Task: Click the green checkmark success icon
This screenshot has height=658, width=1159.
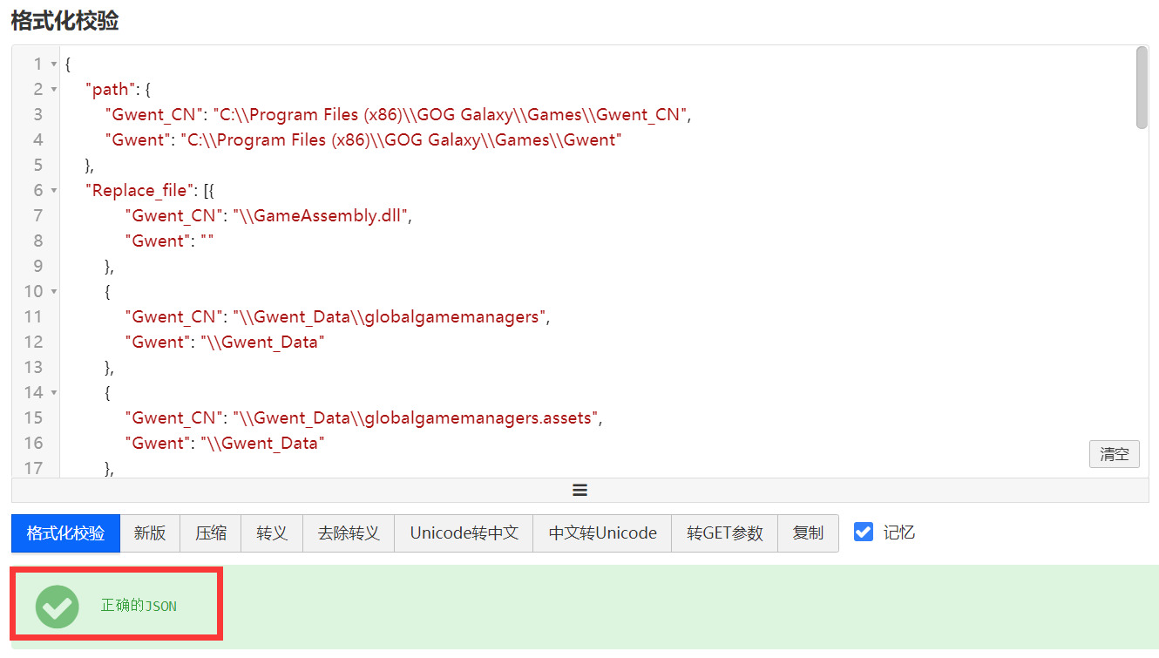Action: click(x=58, y=606)
